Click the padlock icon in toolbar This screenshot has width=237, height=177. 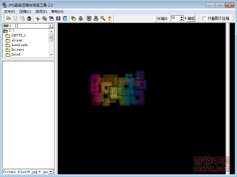81,18
